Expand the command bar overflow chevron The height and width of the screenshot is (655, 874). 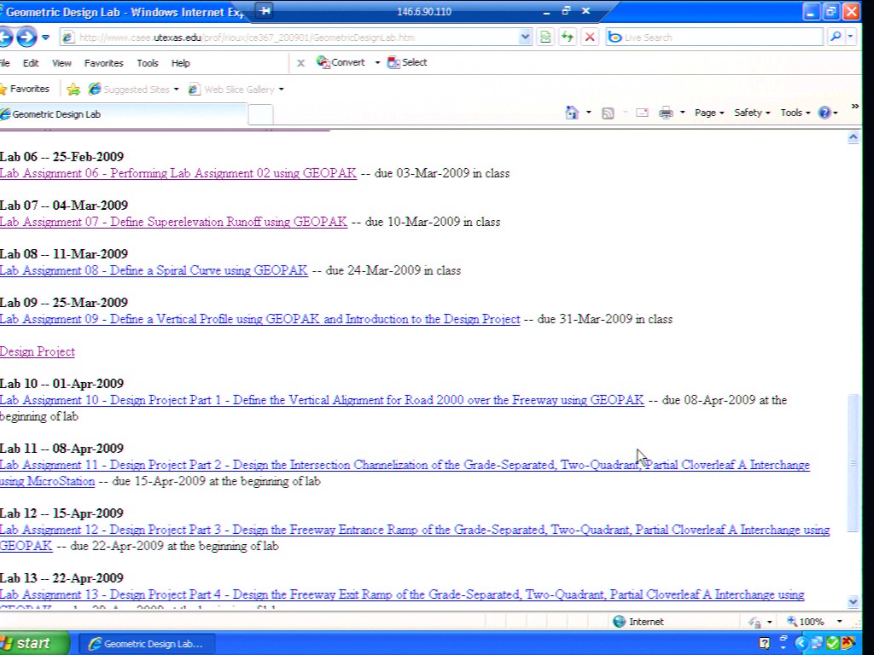pos(855,106)
